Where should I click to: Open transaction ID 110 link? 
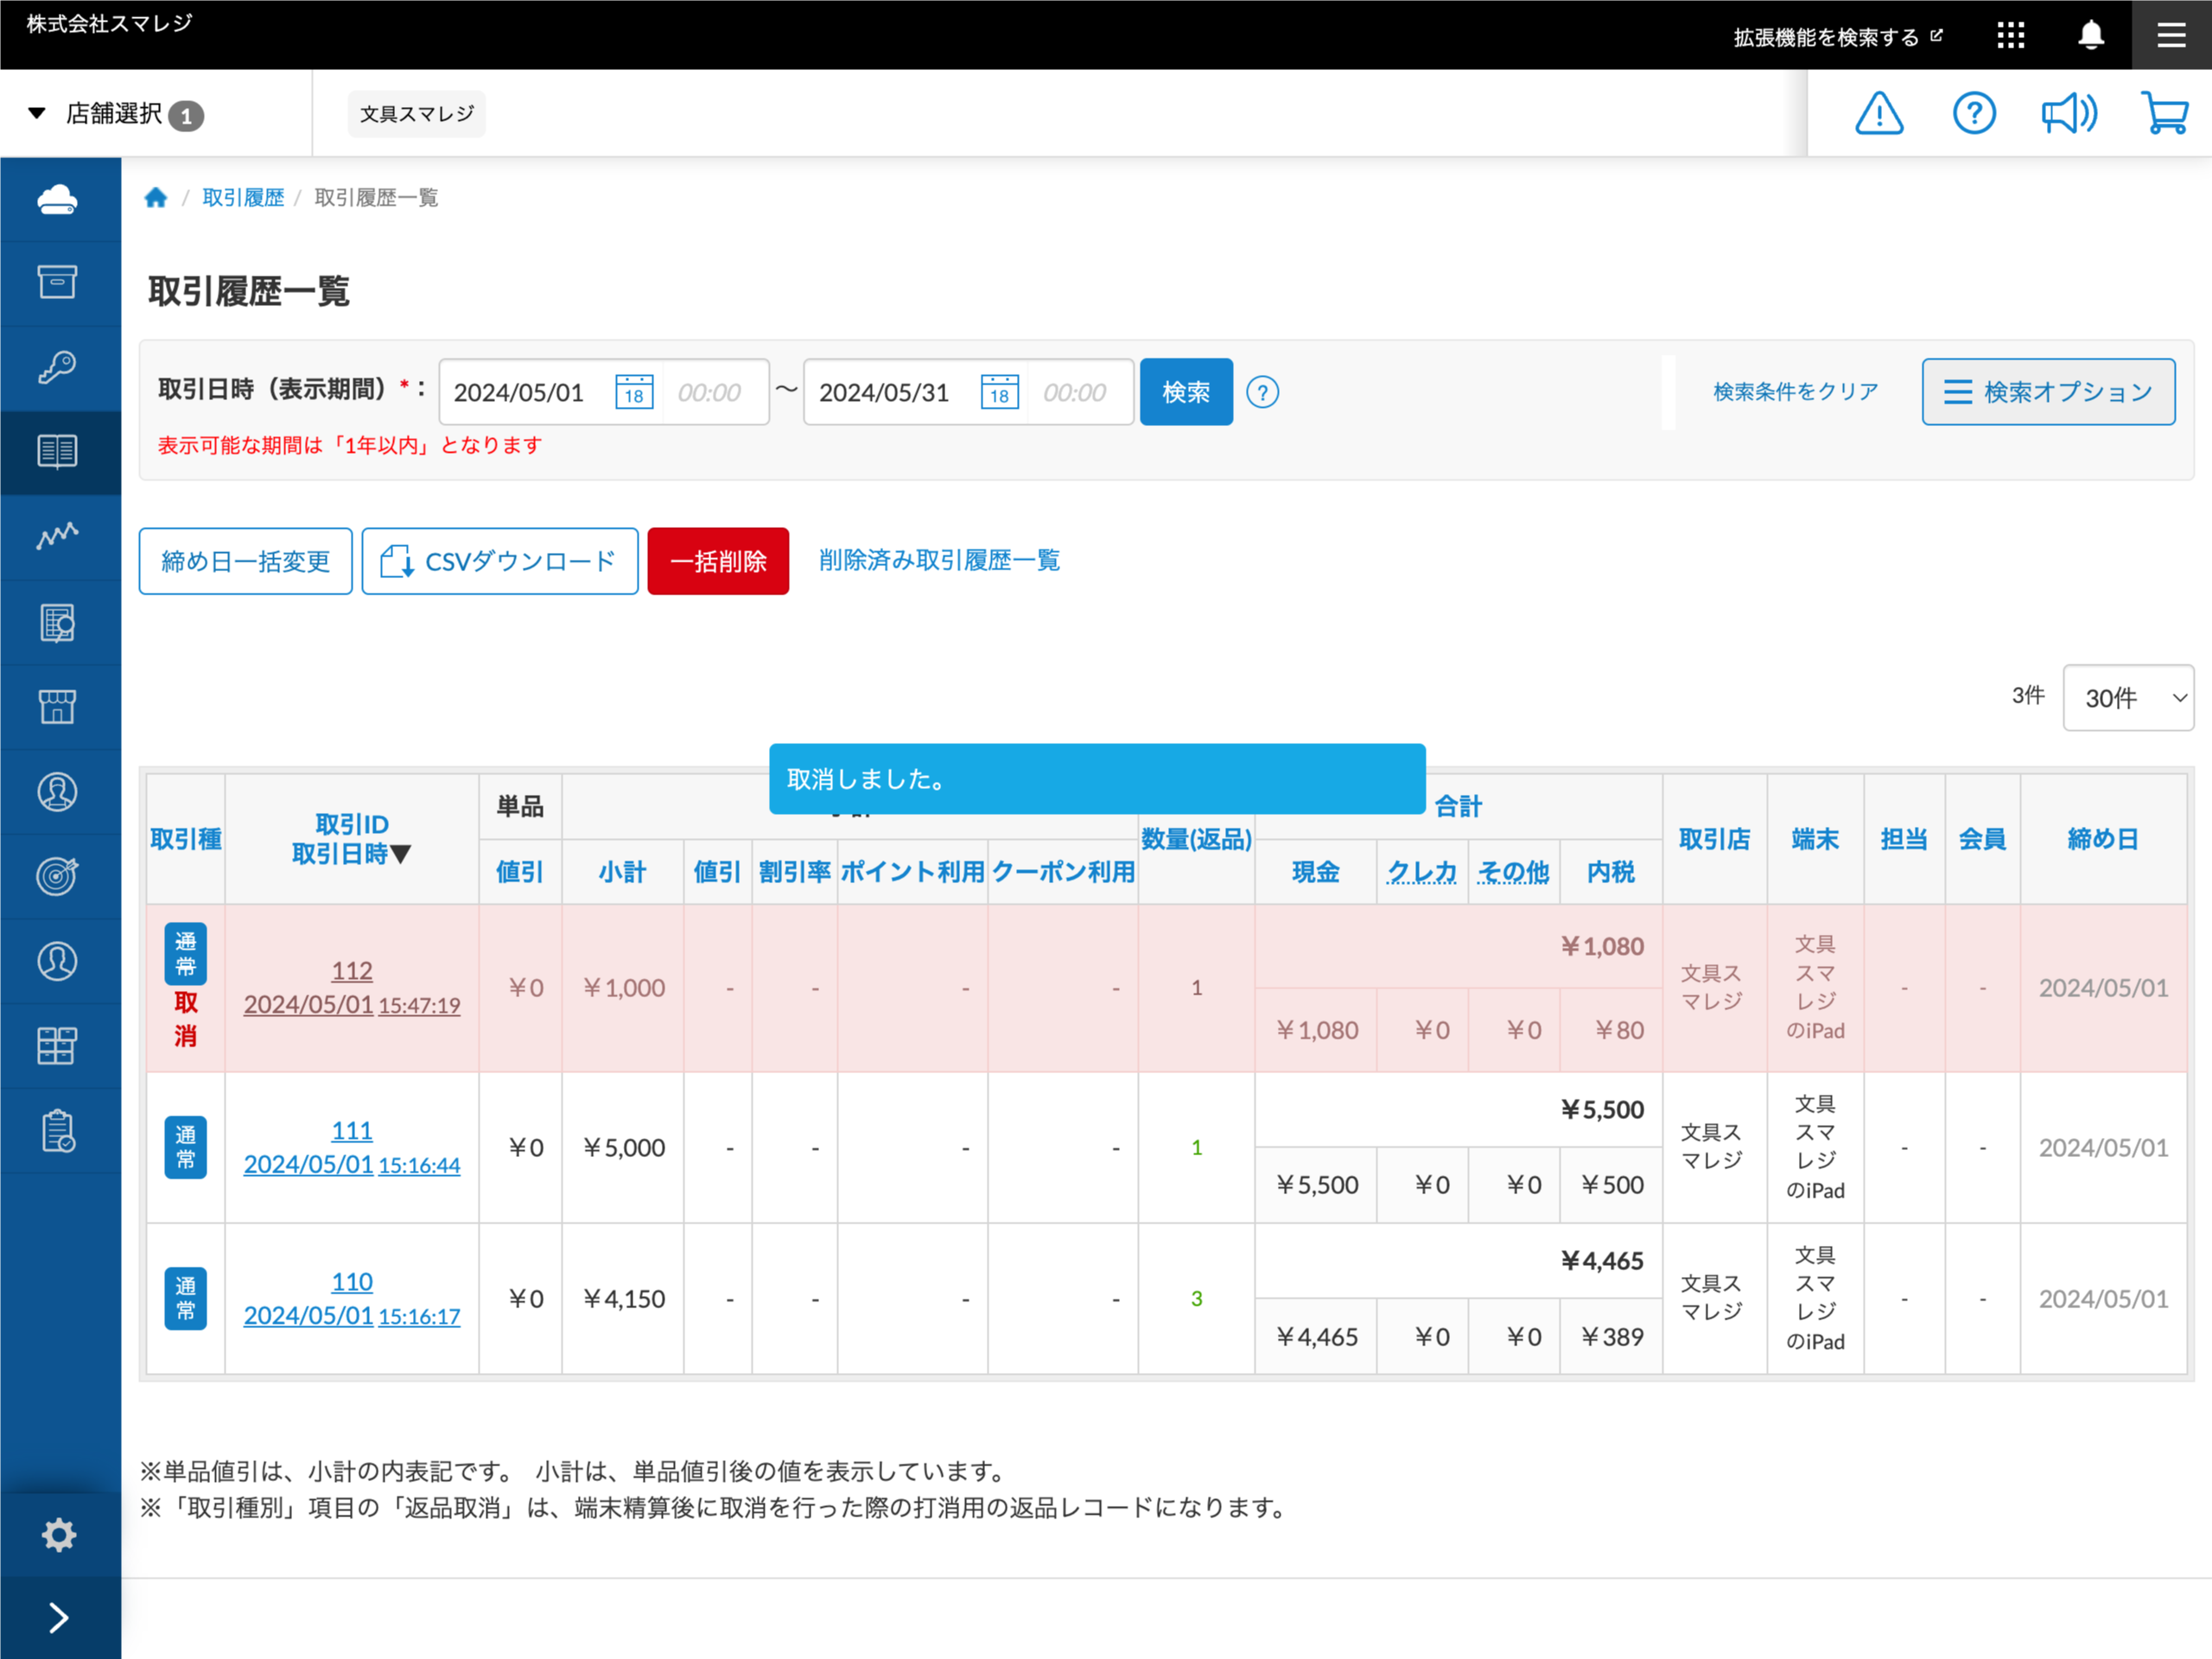tap(352, 1281)
